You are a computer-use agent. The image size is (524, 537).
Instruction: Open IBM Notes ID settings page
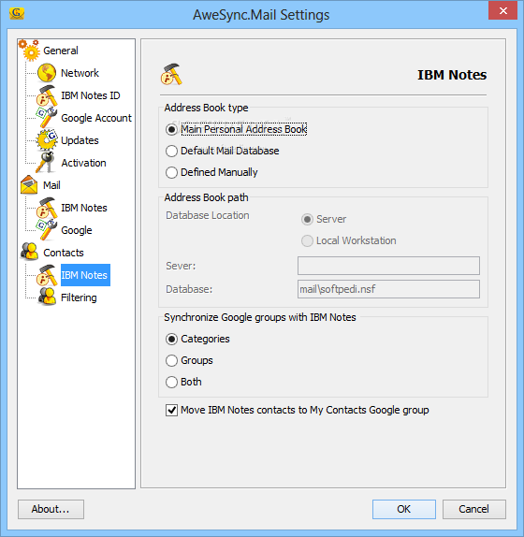[x=91, y=95]
